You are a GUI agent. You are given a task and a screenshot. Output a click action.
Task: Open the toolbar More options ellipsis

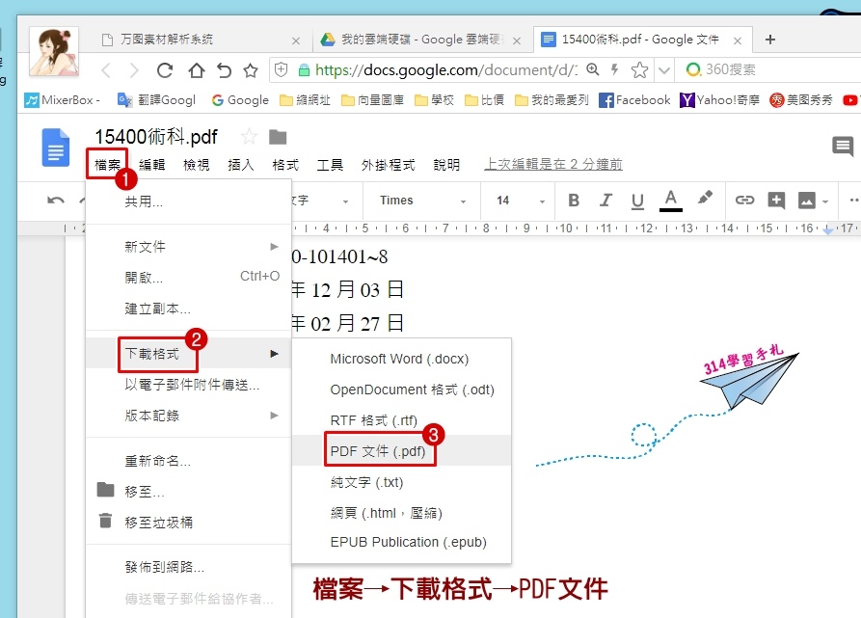coord(854,201)
